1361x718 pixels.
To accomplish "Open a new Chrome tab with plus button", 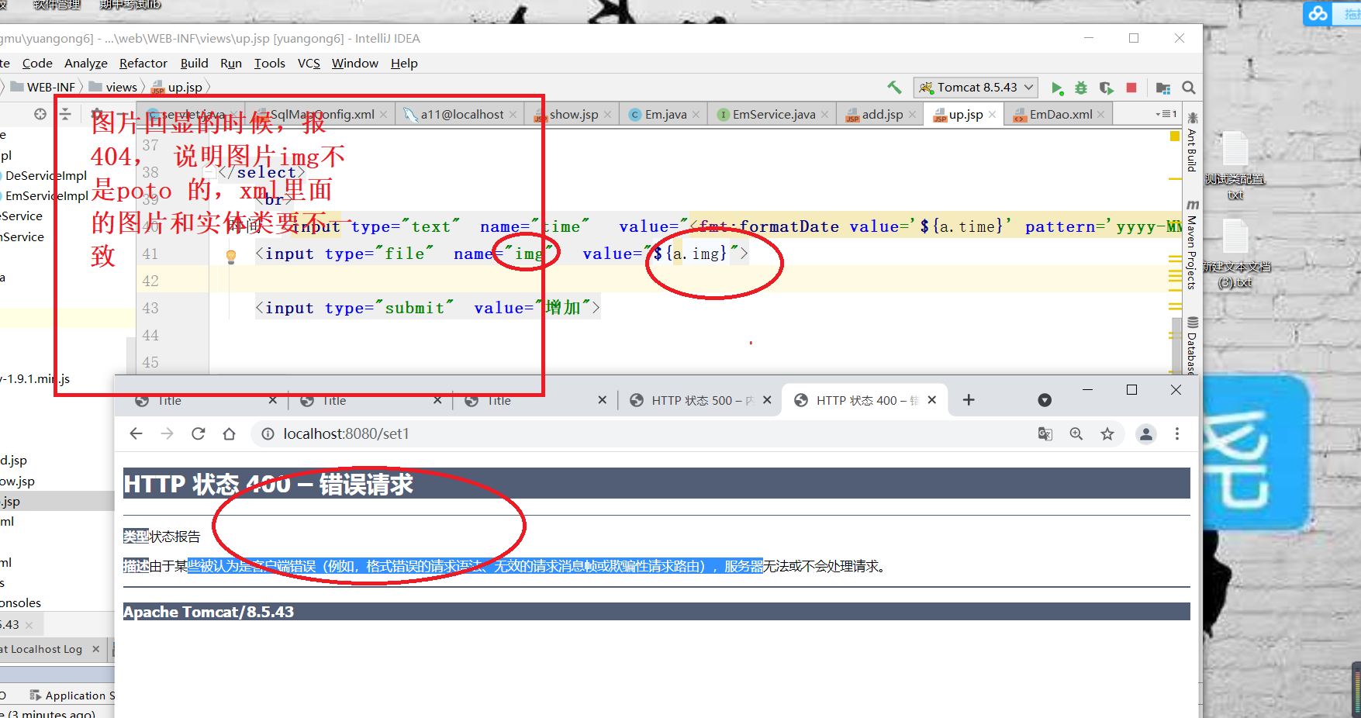I will [x=969, y=400].
